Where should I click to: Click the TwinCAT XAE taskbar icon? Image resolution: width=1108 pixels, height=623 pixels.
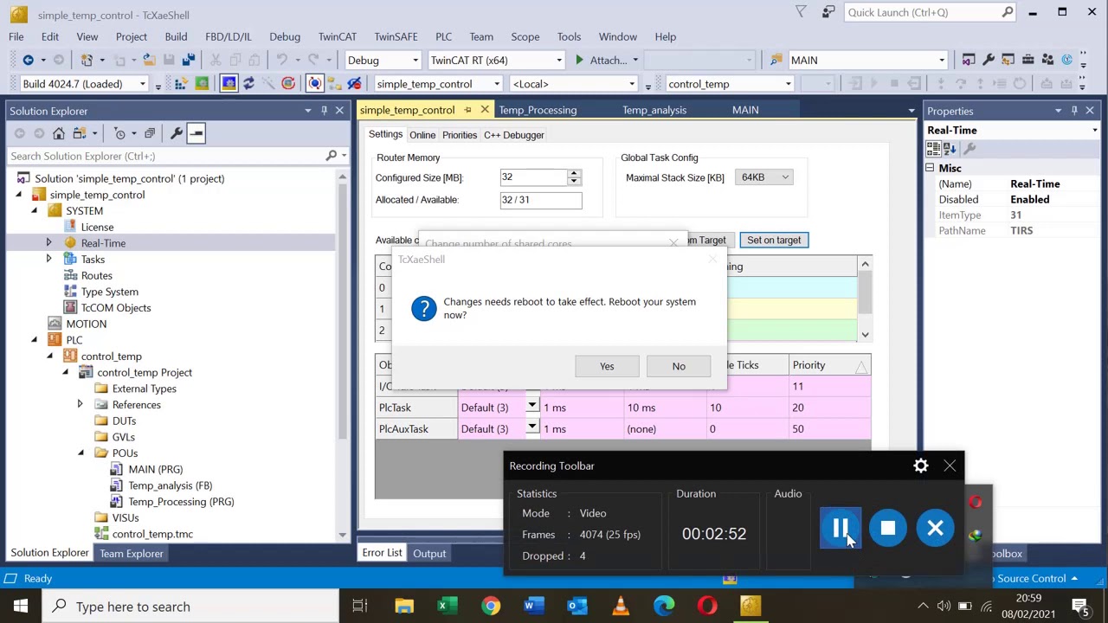pos(750,607)
